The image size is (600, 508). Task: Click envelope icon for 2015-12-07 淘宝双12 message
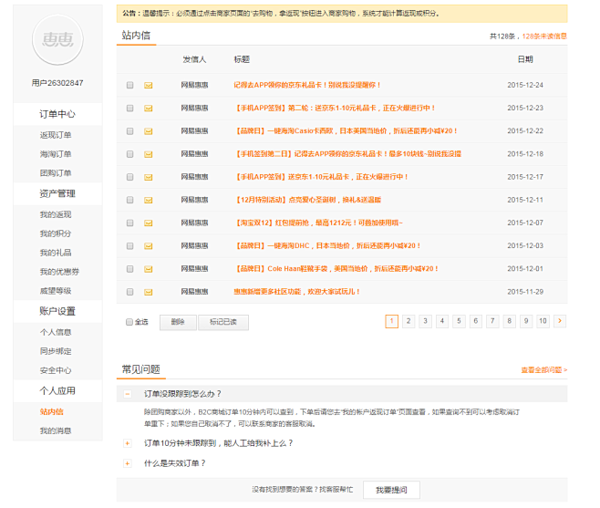(x=149, y=223)
